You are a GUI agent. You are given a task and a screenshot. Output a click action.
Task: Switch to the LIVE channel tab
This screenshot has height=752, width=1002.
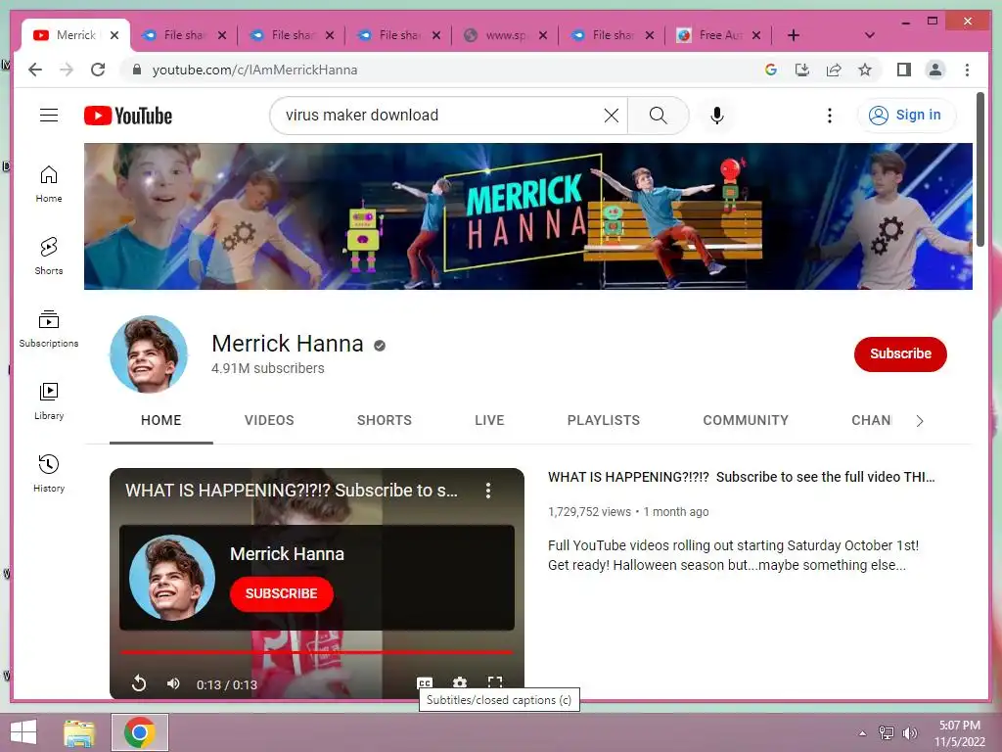click(489, 420)
